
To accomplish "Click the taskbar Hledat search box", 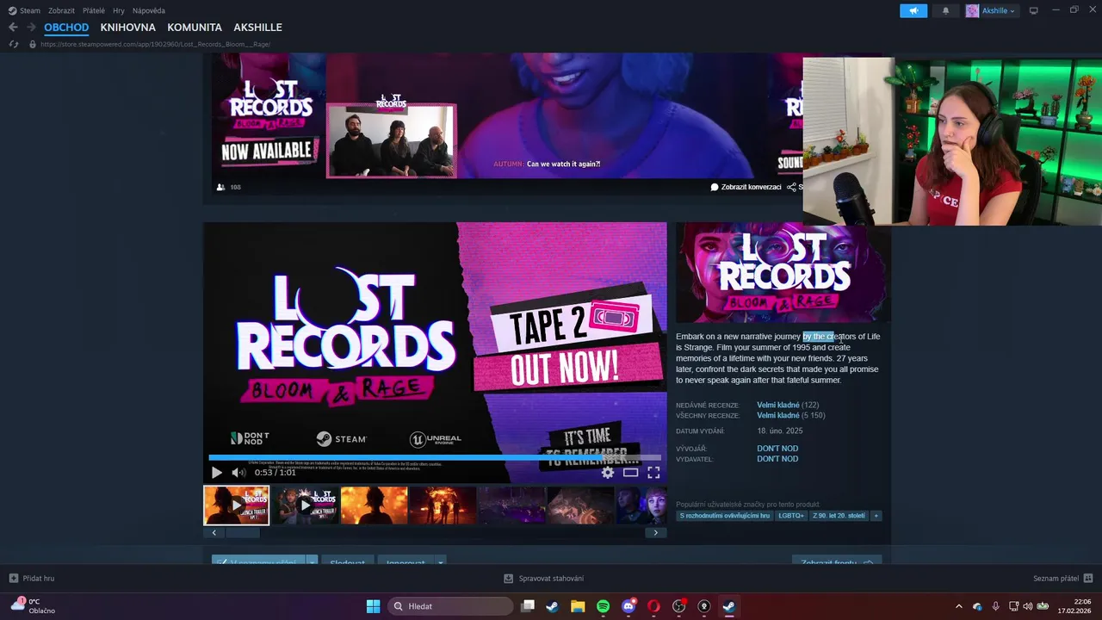I will point(450,606).
